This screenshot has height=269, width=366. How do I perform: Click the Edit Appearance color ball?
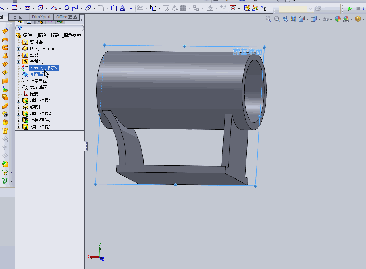[337, 19]
